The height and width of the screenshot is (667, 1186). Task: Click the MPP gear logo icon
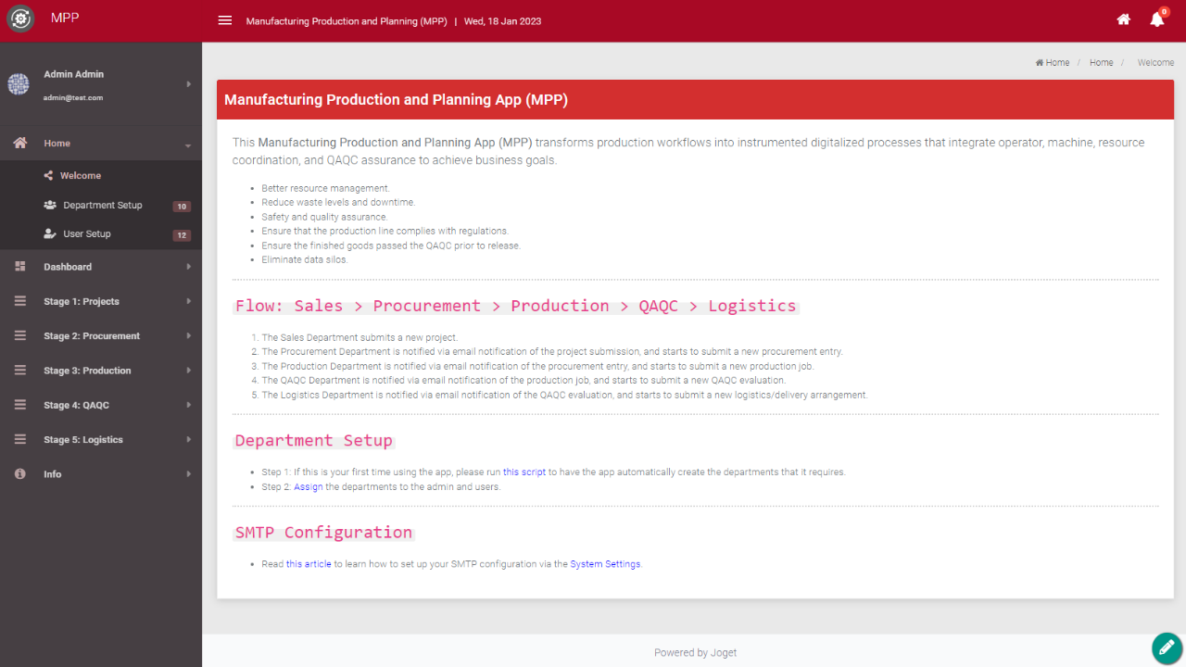[x=20, y=19]
